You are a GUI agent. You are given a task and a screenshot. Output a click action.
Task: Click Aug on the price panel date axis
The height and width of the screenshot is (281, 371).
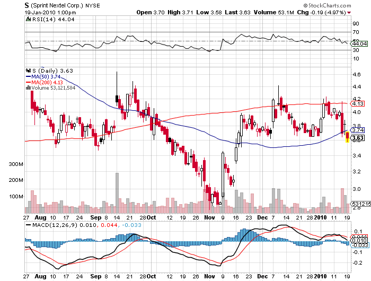point(40,217)
